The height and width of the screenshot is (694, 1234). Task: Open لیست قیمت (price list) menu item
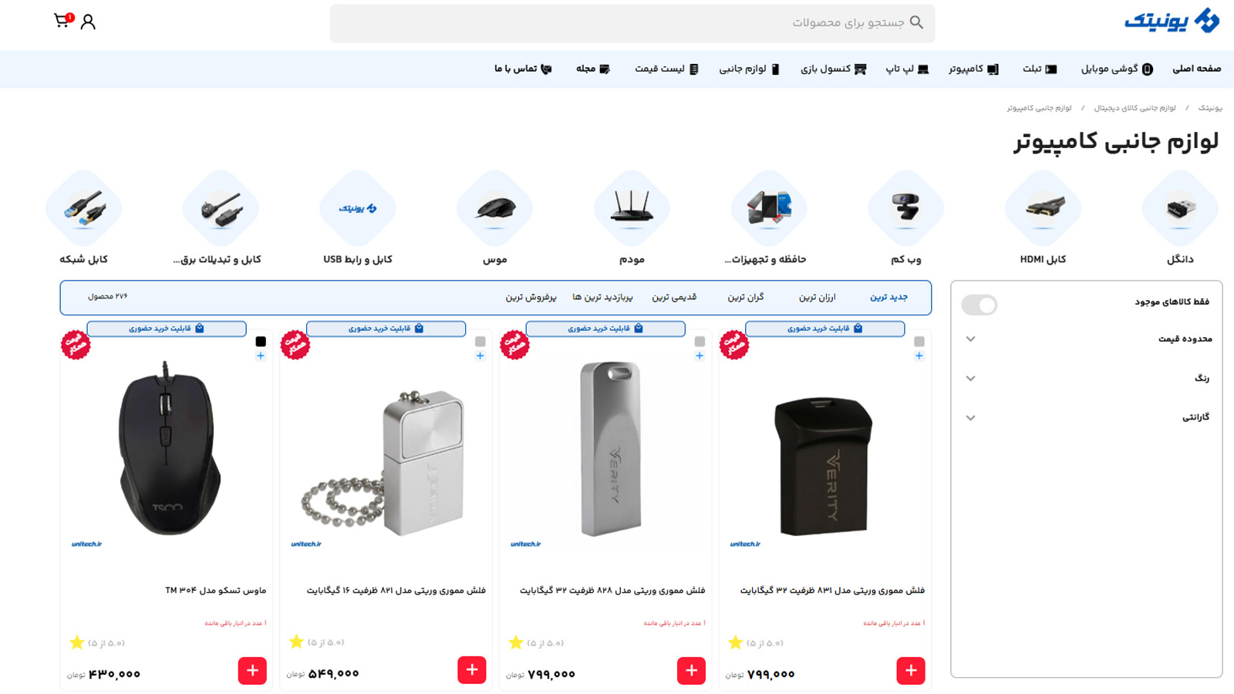click(667, 69)
